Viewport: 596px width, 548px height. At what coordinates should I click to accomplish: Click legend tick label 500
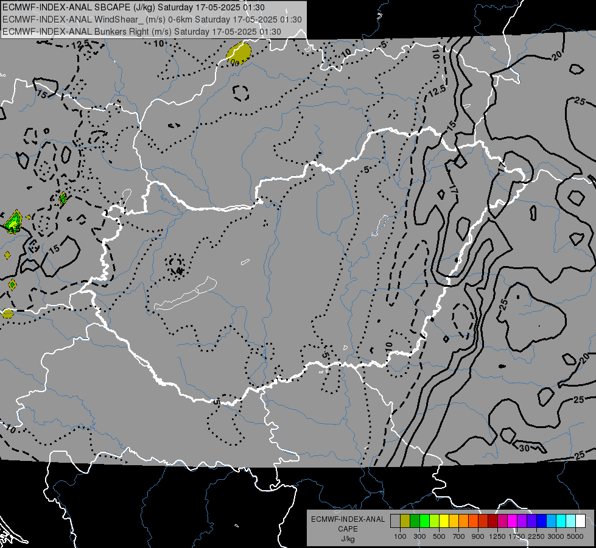tap(439, 536)
